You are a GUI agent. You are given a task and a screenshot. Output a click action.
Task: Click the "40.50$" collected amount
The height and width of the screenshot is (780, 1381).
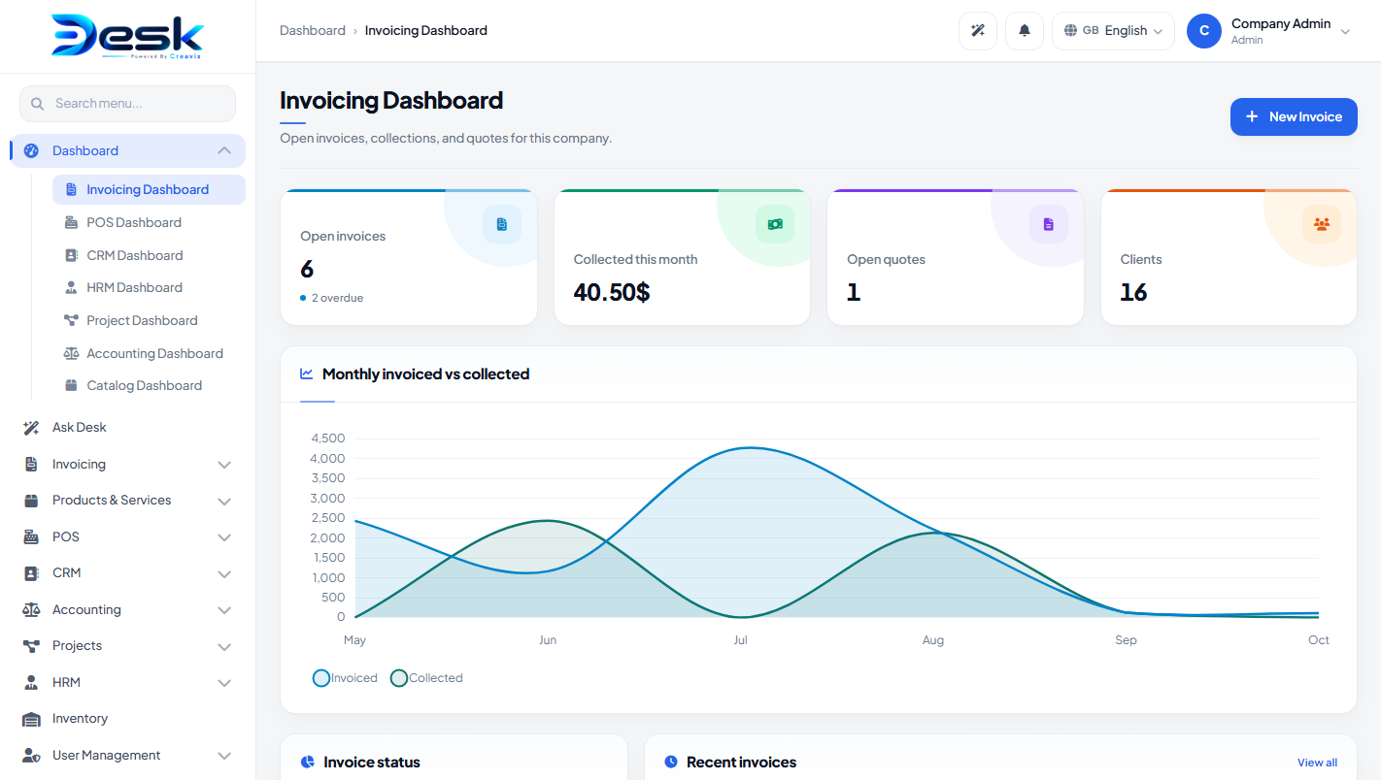[612, 292]
